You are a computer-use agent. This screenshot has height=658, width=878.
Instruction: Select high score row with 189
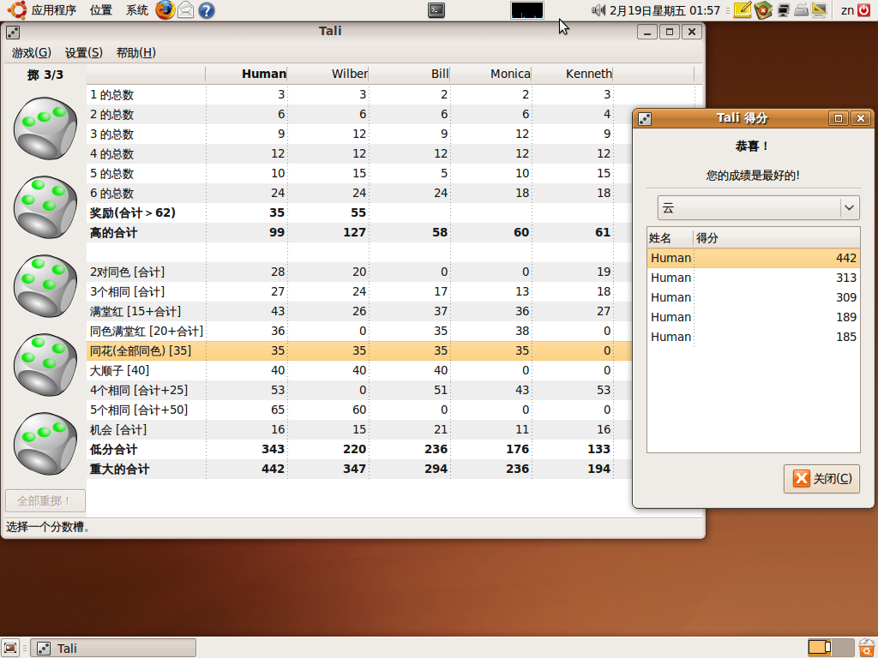(x=753, y=317)
